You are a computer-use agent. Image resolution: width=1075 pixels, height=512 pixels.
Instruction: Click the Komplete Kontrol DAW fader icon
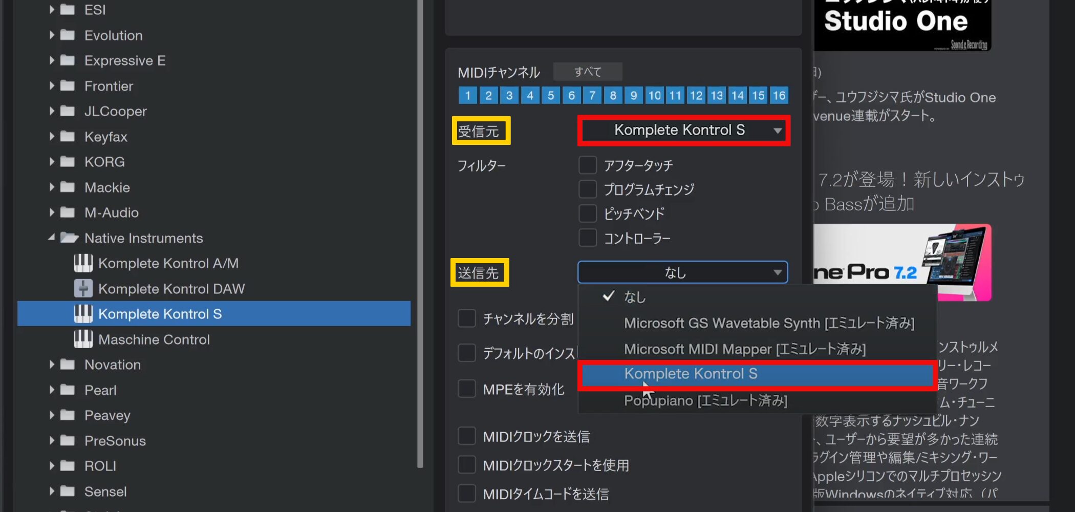(x=83, y=289)
